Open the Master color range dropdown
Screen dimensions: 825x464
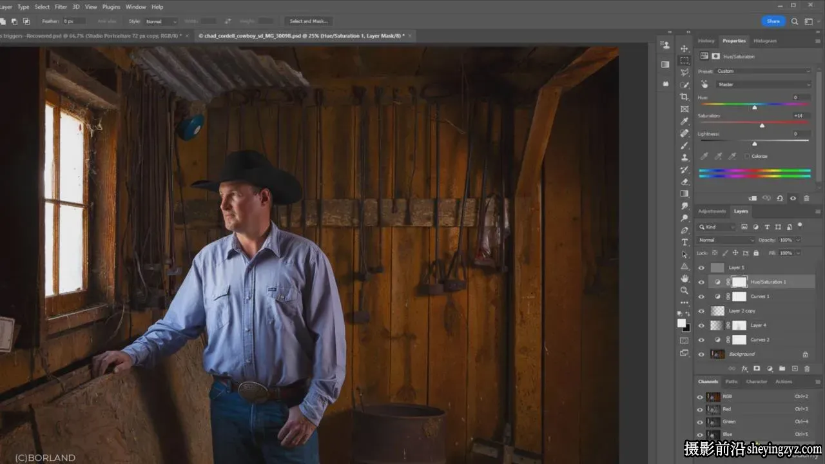tap(763, 84)
